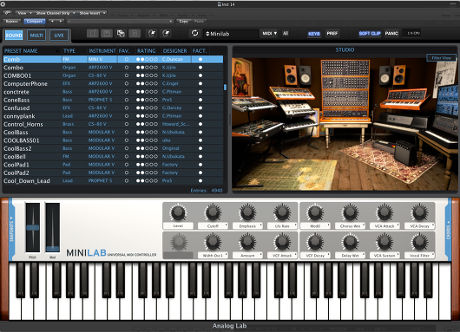Switch to the SOUND tab

click(x=14, y=36)
